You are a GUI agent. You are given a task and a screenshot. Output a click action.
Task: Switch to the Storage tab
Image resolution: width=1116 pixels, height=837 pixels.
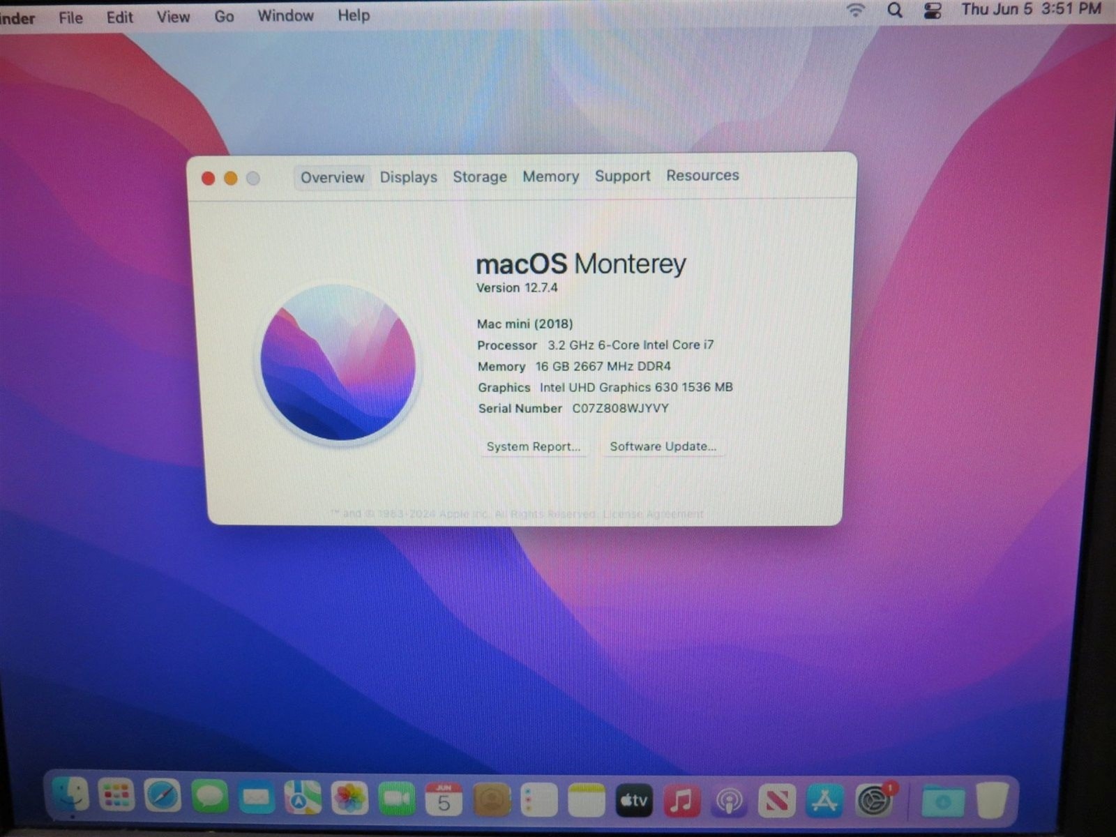[480, 177]
